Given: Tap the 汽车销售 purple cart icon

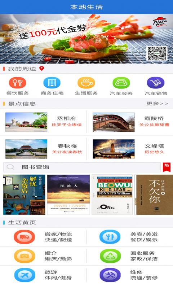Looking at the screenshot, I should [x=156, y=83].
